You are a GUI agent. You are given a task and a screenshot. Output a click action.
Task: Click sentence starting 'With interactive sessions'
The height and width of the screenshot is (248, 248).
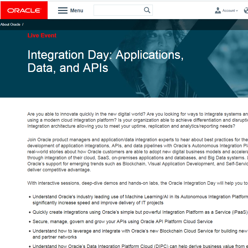(x=138, y=183)
